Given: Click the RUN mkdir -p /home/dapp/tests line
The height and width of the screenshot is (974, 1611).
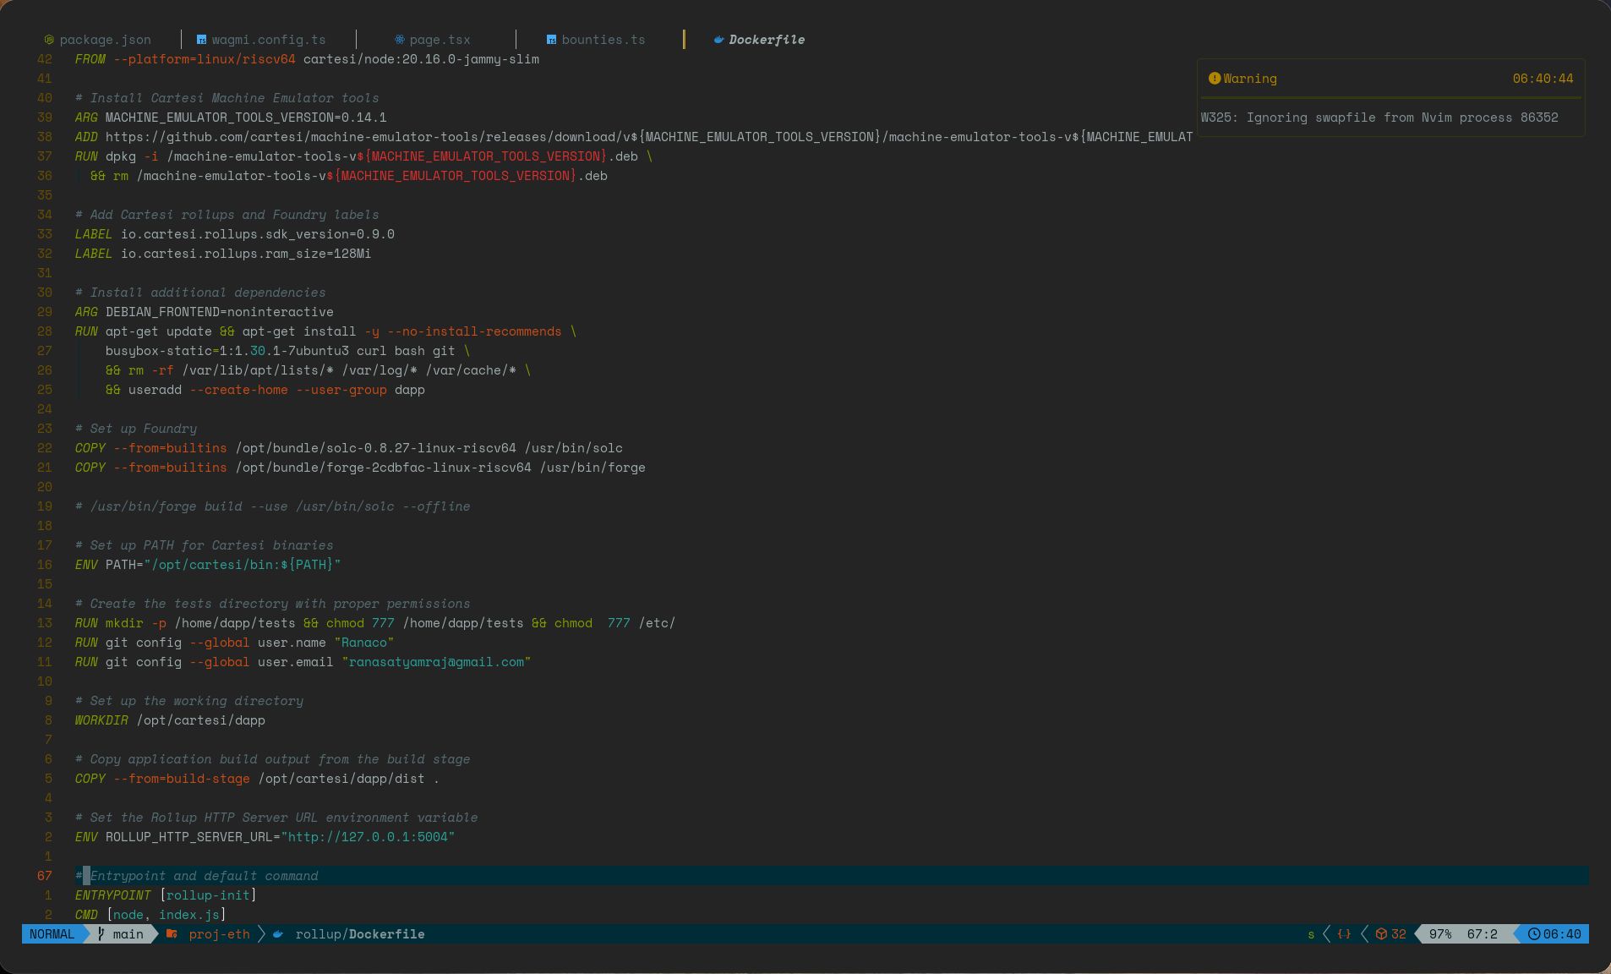Looking at the screenshot, I should click(x=375, y=623).
